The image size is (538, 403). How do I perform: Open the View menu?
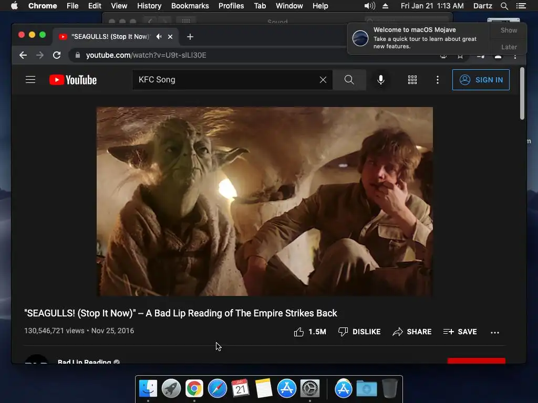[x=119, y=6]
